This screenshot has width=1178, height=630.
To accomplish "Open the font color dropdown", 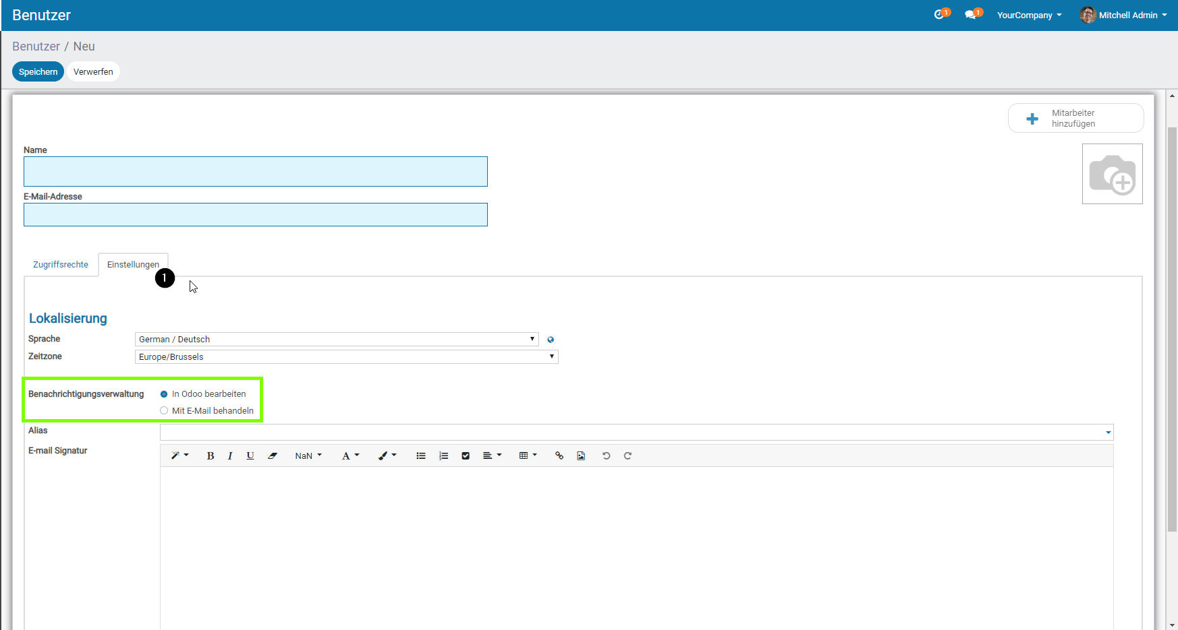I will coord(350,456).
